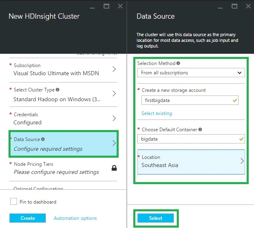Click info icon beside Selection Method
The image size is (254, 228).
(178, 63)
